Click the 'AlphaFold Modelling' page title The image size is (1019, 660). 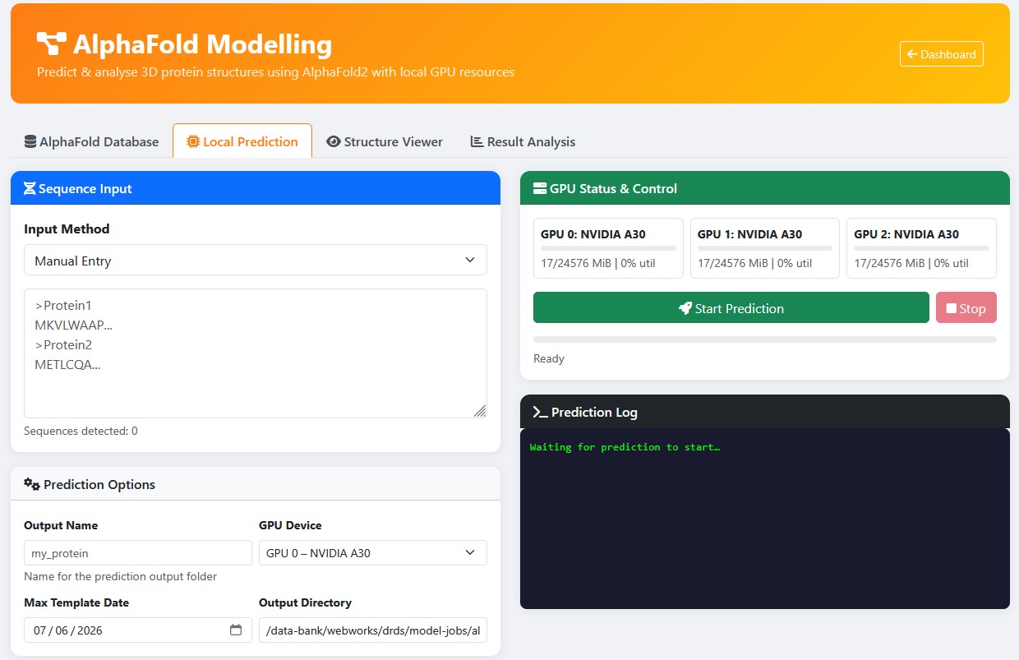(202, 44)
